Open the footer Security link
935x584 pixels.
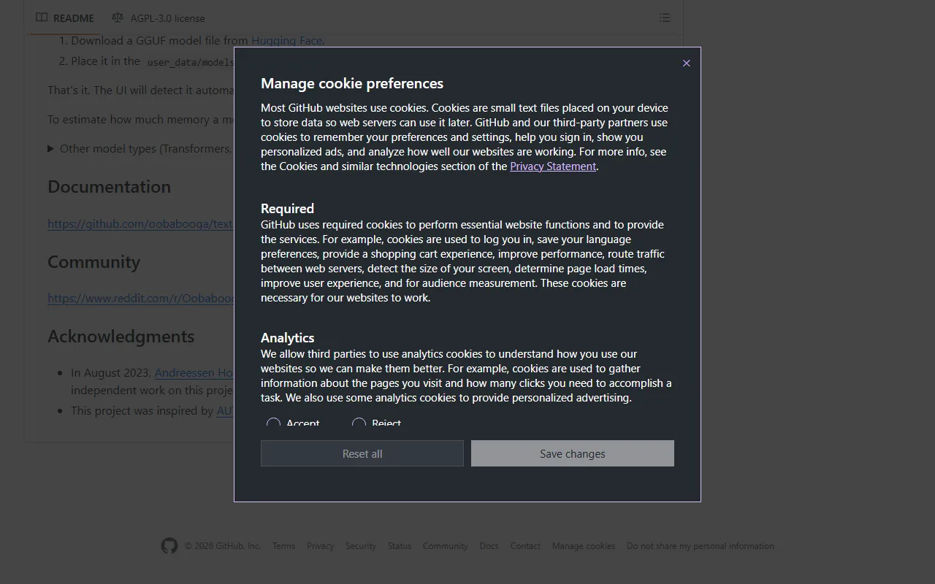point(360,546)
